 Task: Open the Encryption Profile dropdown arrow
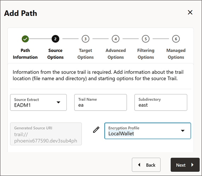183,131
